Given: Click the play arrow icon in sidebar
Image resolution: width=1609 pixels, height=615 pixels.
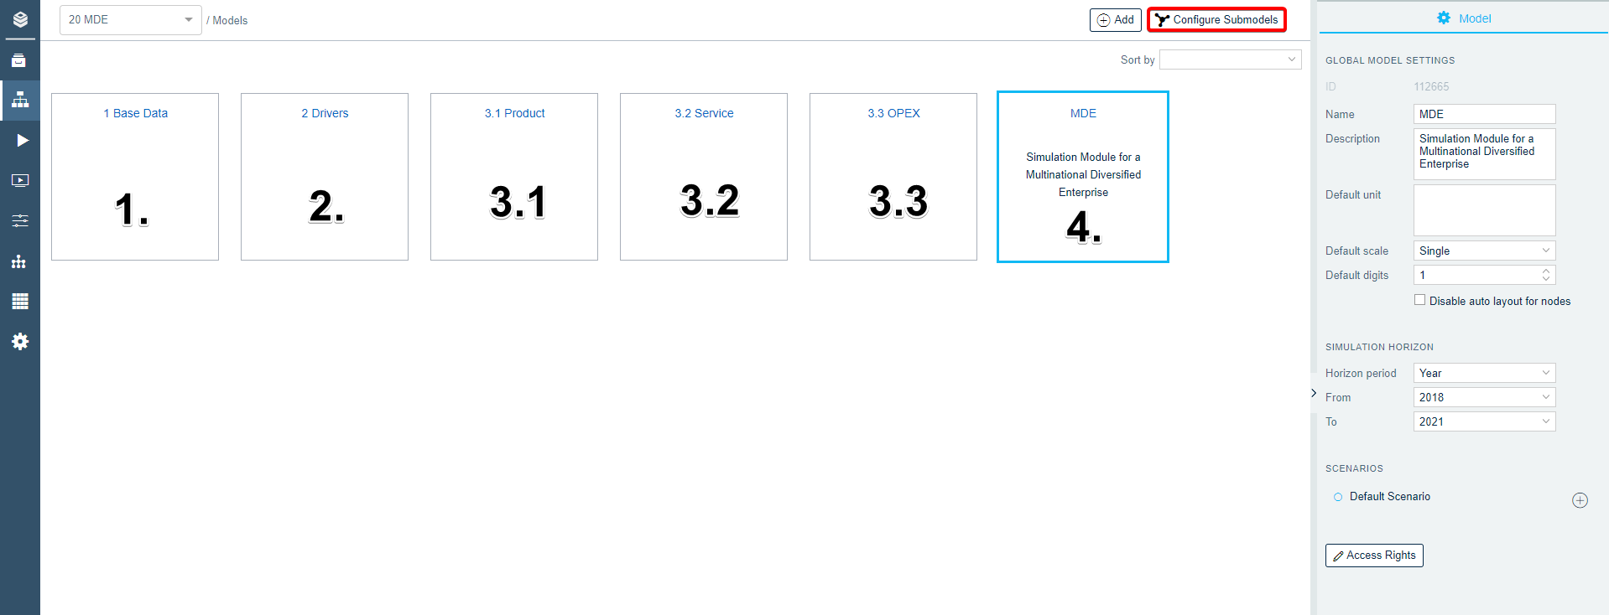Looking at the screenshot, I should pos(22,140).
